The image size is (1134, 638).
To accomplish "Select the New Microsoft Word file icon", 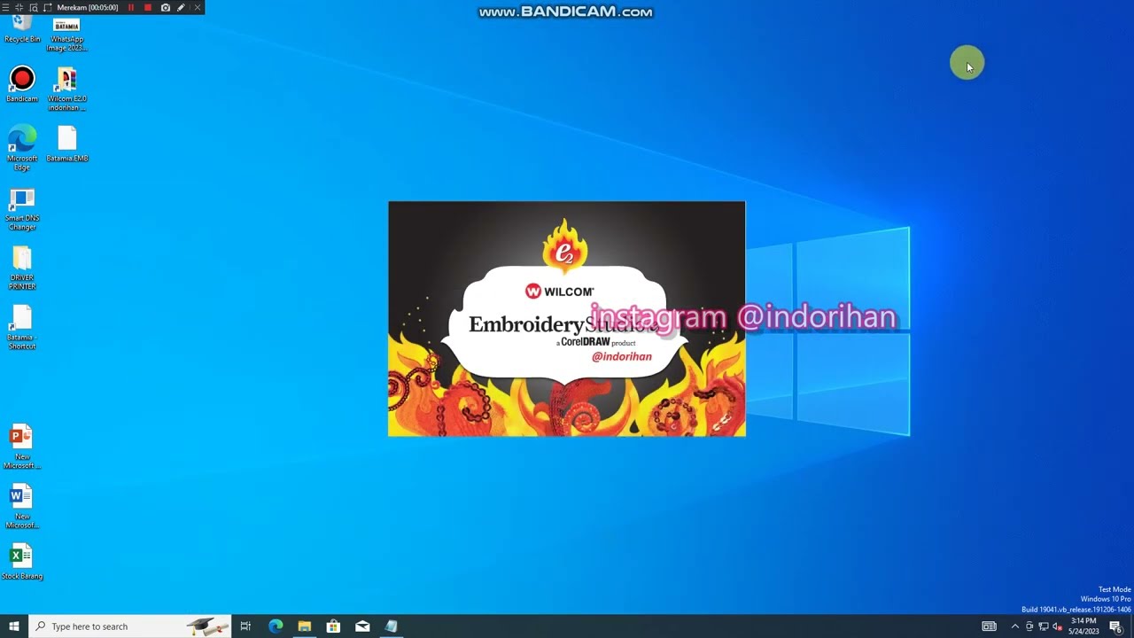I will pyautogui.click(x=21, y=507).
